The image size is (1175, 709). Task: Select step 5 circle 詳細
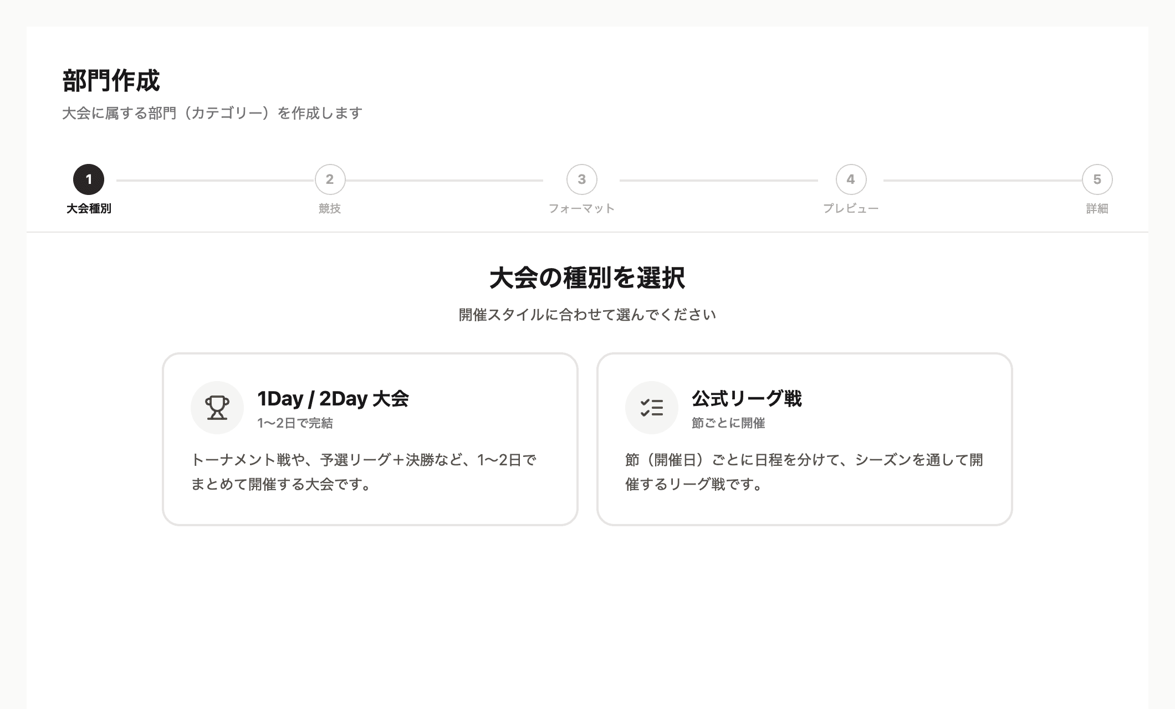pyautogui.click(x=1097, y=179)
